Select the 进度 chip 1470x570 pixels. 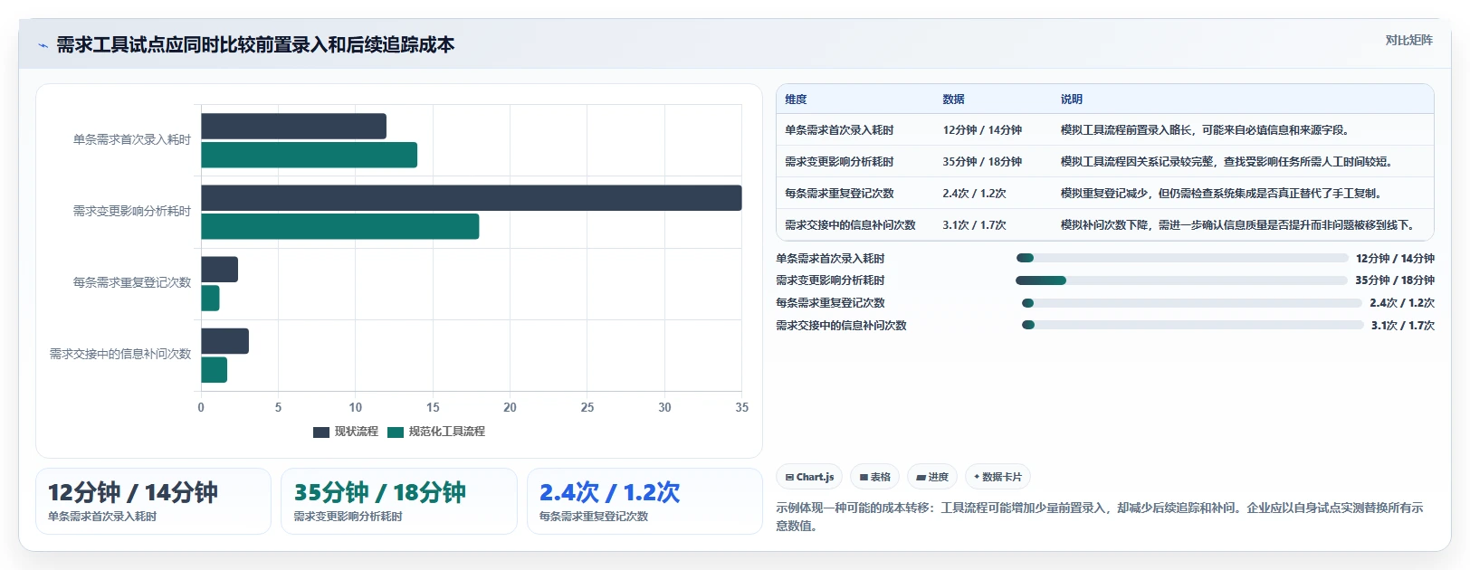tap(931, 477)
